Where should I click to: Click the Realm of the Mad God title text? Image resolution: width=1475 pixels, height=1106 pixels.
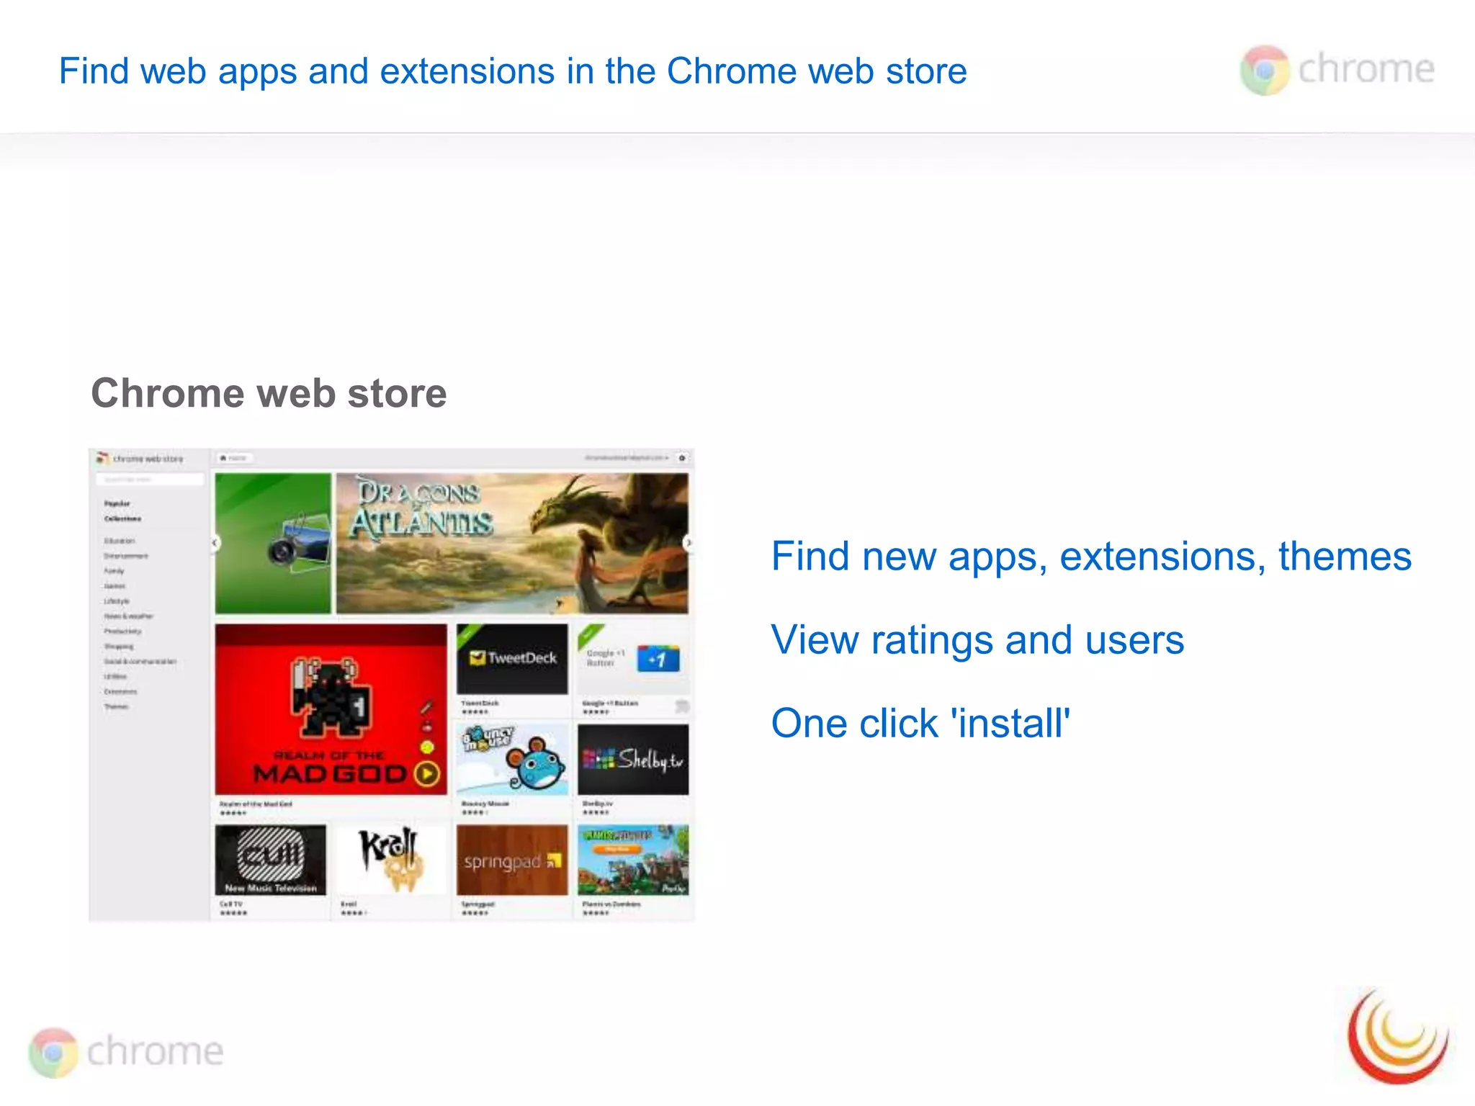click(256, 804)
